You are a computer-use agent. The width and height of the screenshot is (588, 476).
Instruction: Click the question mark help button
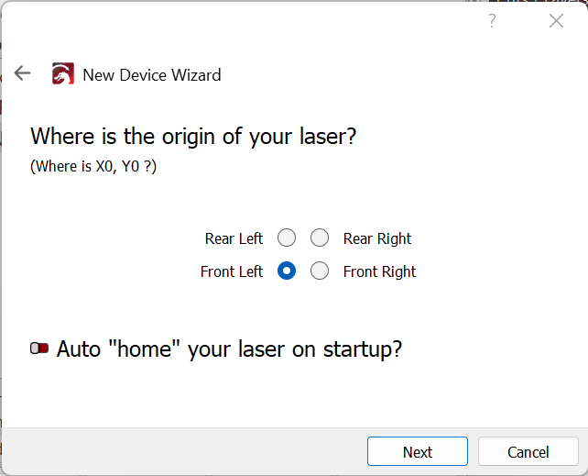pos(492,21)
